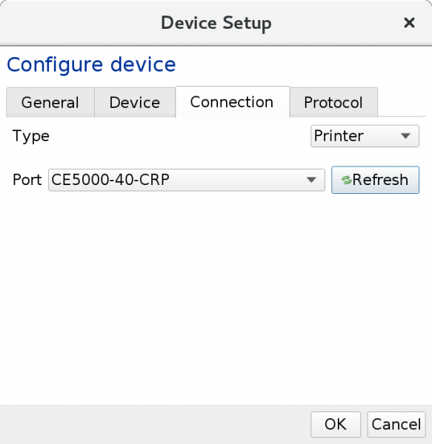
Task: Click the Device Setup title bar
Action: pos(216,23)
